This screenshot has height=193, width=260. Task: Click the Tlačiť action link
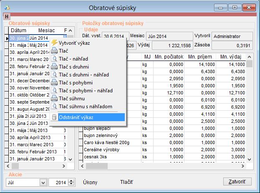(x=127, y=182)
